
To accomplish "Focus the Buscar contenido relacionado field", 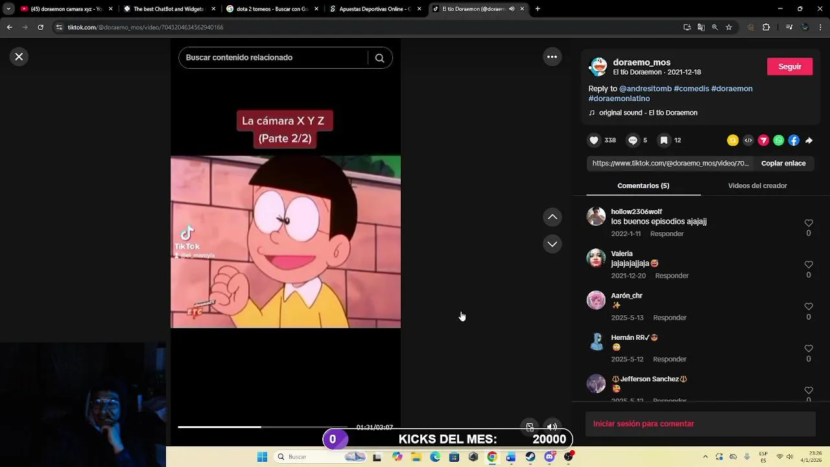I will coord(274,58).
